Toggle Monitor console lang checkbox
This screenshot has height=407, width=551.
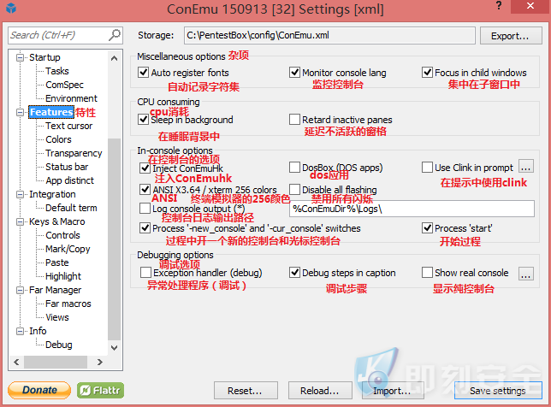tap(294, 73)
